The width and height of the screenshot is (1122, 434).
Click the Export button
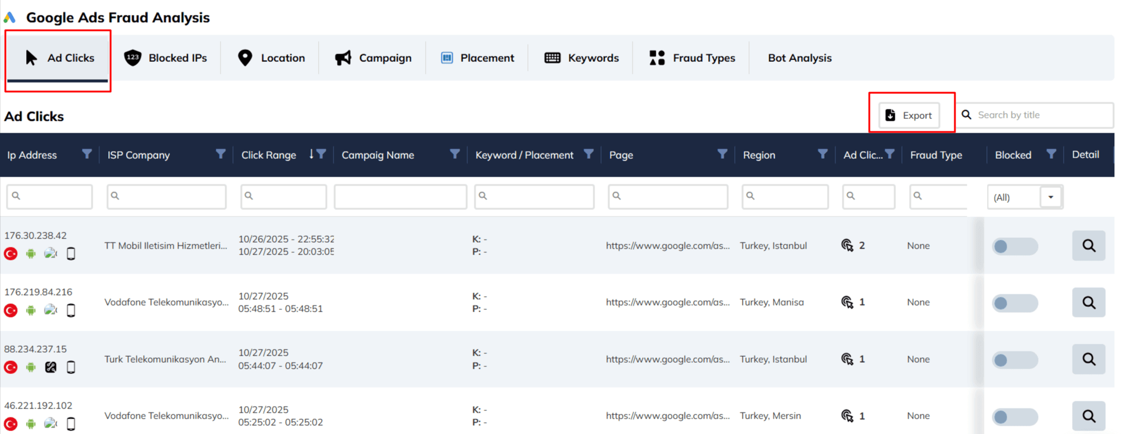[909, 115]
